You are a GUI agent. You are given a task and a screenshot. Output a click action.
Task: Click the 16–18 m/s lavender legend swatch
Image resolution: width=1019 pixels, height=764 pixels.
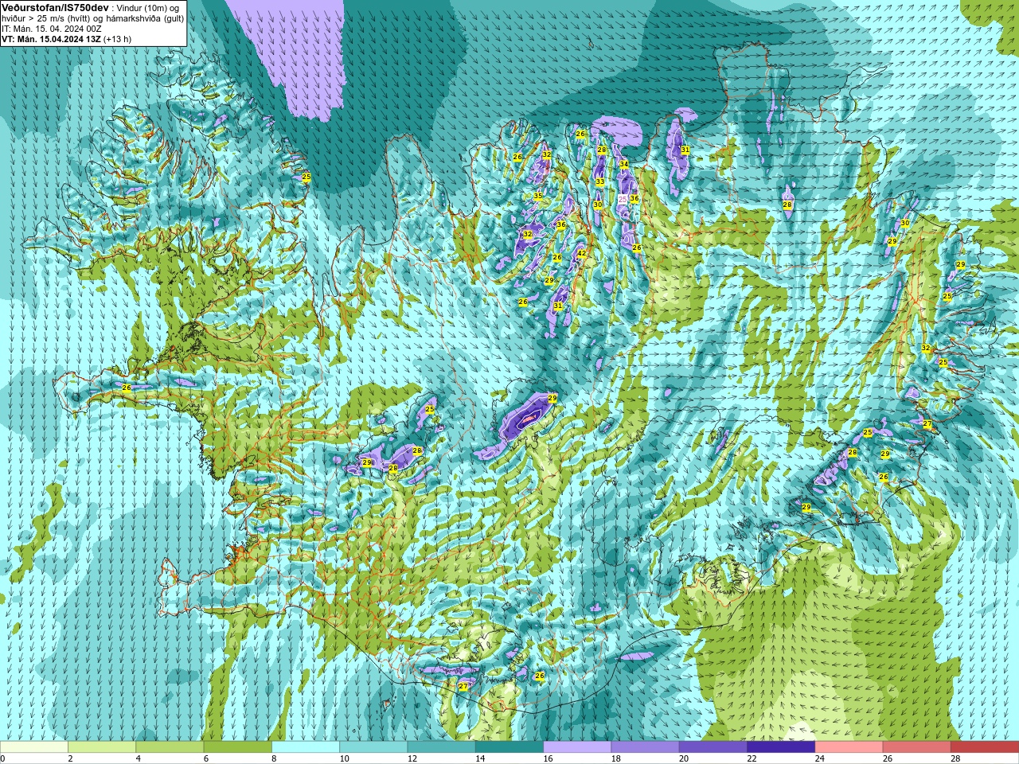coord(577,747)
